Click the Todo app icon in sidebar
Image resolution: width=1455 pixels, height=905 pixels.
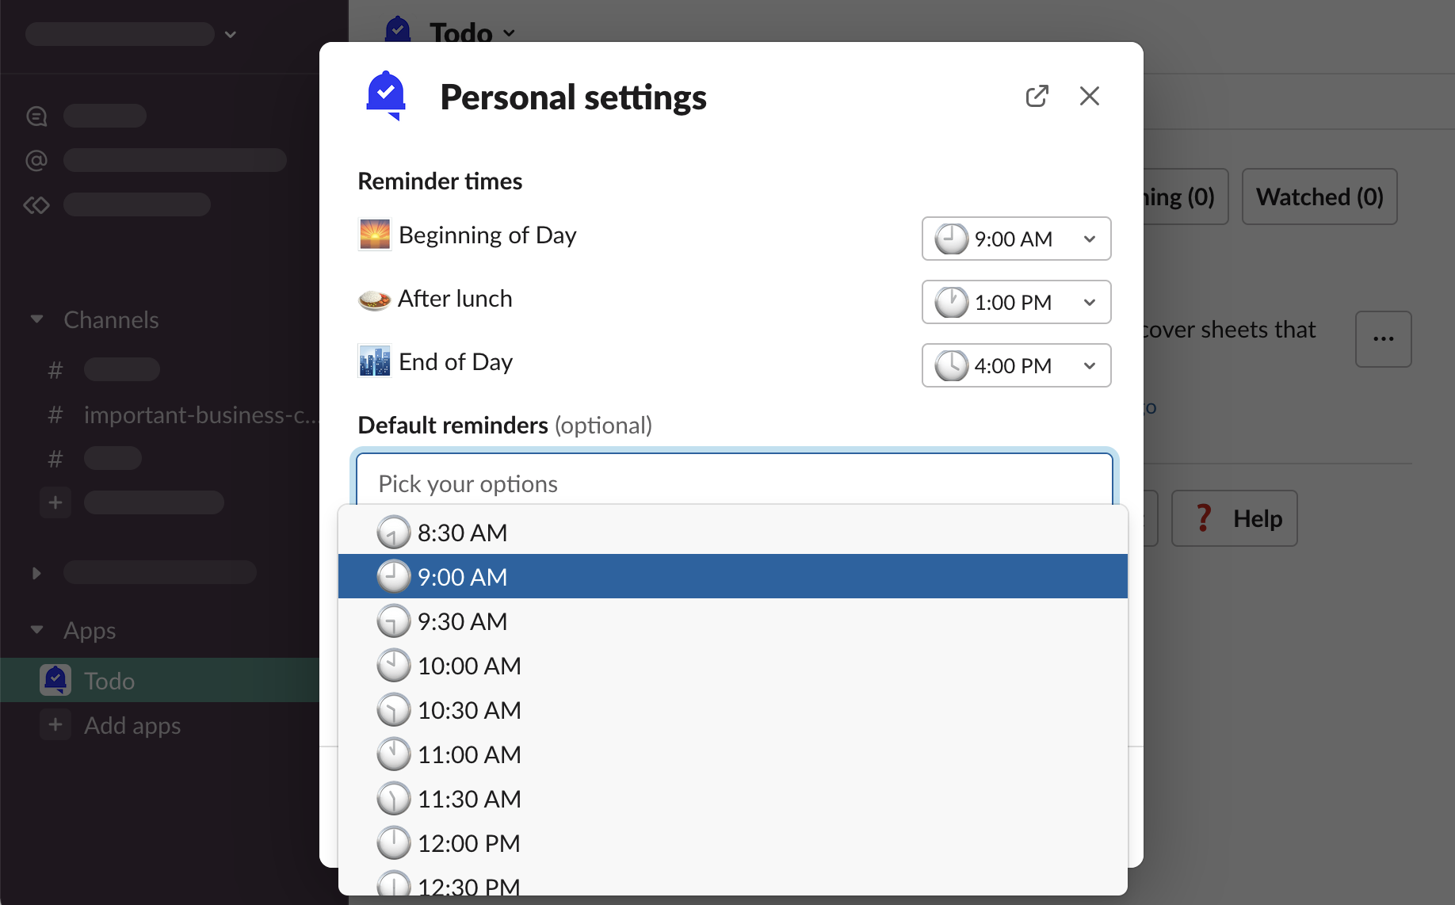point(55,680)
